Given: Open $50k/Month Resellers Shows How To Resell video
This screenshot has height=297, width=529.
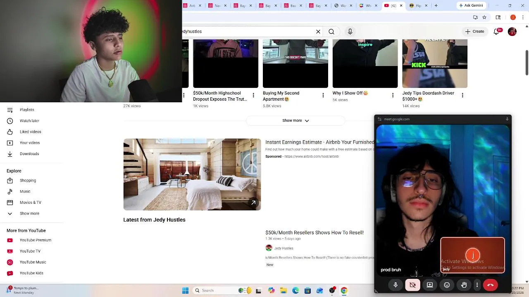Looking at the screenshot, I should click(x=315, y=233).
